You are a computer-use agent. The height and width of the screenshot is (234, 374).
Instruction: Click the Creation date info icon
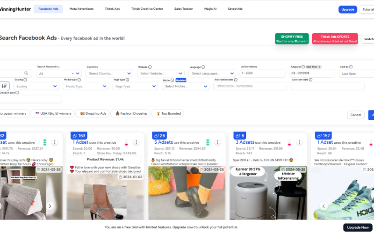17,93
